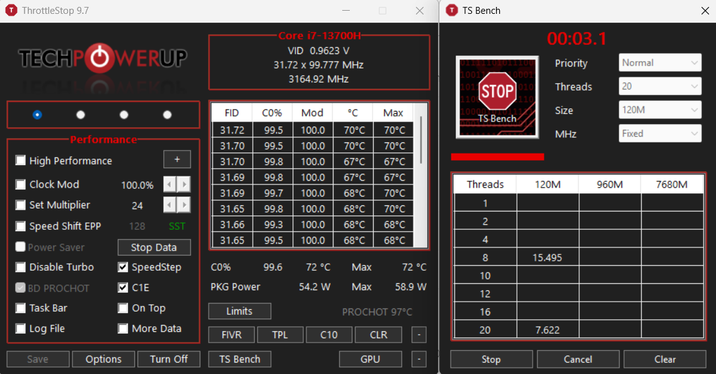Viewport: 716px width, 374px height.
Task: Select the first profile radio button
Action: tap(37, 115)
